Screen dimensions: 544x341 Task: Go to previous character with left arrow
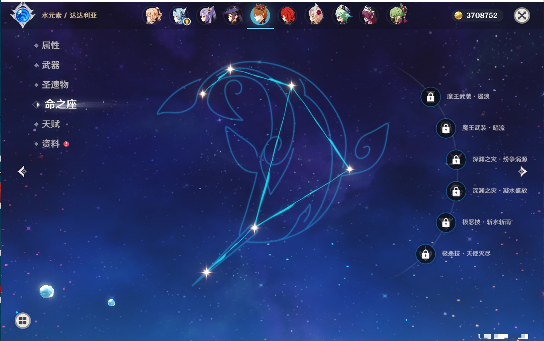pos(22,171)
